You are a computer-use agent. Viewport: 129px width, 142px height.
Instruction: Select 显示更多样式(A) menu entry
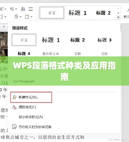(31, 117)
